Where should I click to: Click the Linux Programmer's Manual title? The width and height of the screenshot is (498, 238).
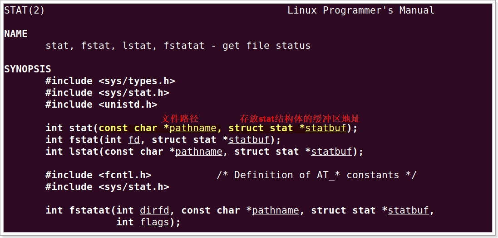pos(360,10)
